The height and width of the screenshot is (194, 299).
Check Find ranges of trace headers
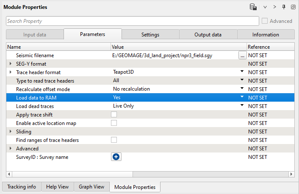(x=114, y=140)
